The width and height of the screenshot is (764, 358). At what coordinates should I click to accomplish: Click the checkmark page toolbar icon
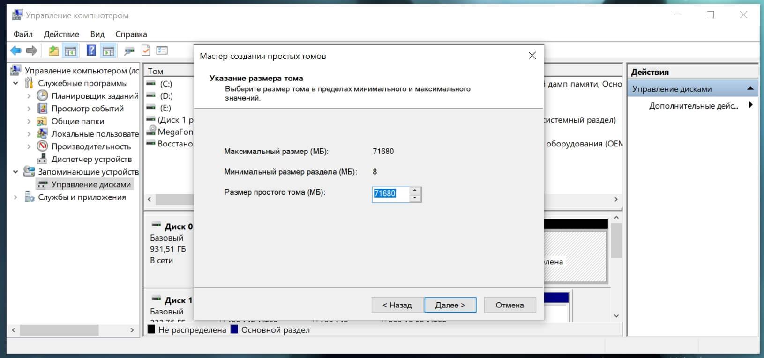(x=146, y=50)
